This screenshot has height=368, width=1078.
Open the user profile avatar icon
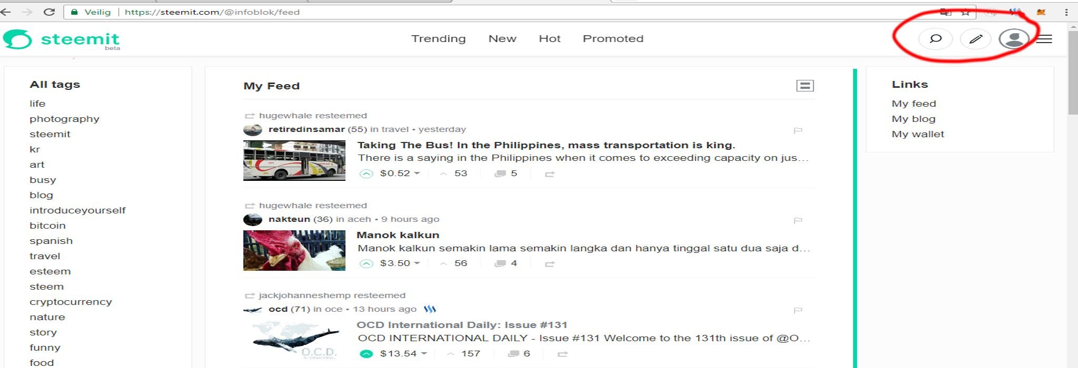[x=1014, y=39]
